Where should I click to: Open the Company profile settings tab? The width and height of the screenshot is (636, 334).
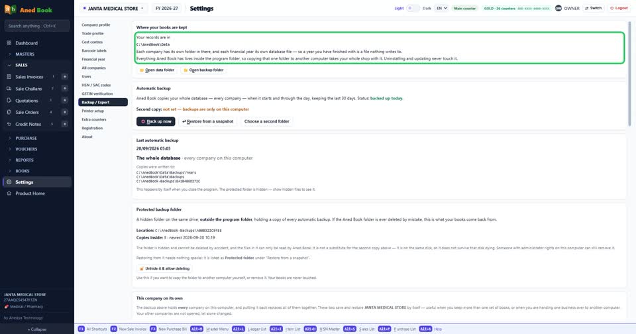click(103, 25)
